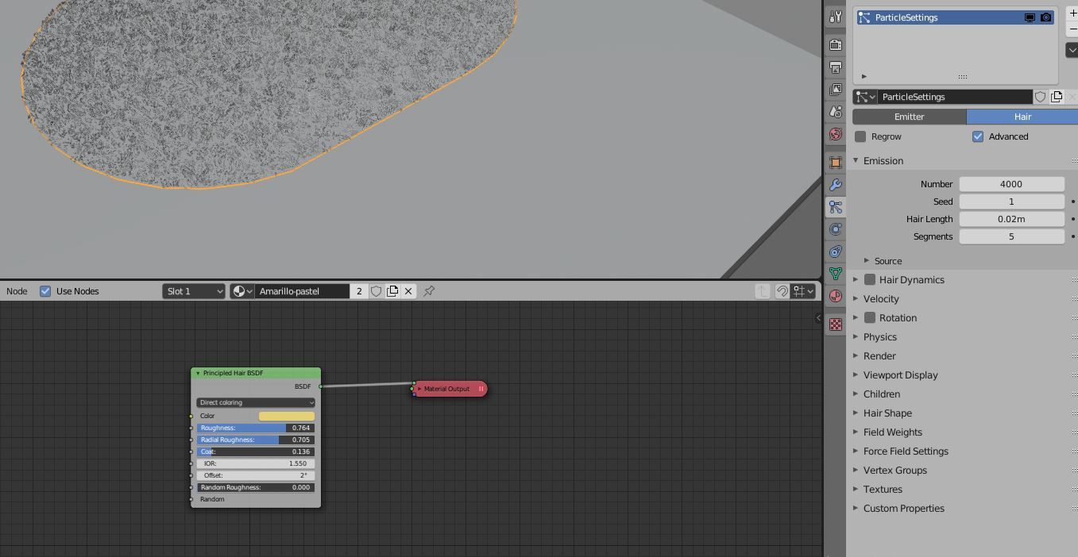Open the particle settings browse dropdown
Viewport: 1078px width, 557px height.
[x=865, y=97]
